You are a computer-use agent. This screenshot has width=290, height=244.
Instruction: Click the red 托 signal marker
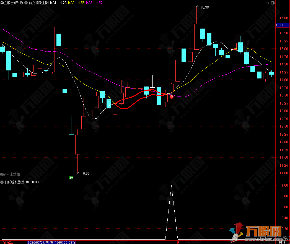pos(172,97)
